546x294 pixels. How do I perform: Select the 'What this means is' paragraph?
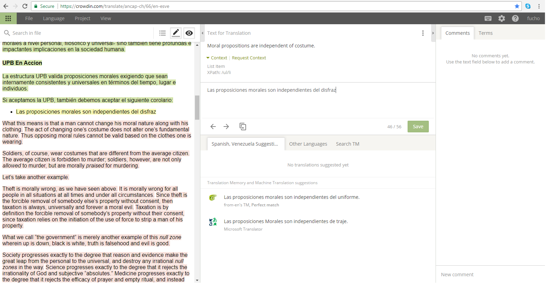click(x=97, y=133)
